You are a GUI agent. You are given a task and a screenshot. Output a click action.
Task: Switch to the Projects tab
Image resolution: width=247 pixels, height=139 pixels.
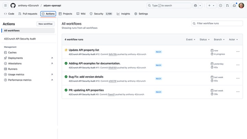coord(66,14)
